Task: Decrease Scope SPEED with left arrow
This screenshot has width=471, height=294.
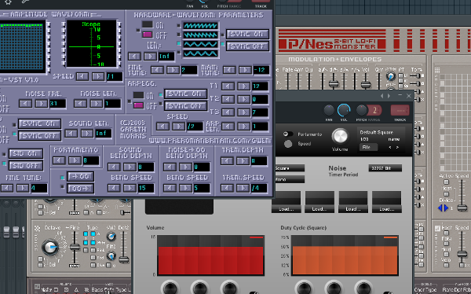Action: click(x=82, y=76)
